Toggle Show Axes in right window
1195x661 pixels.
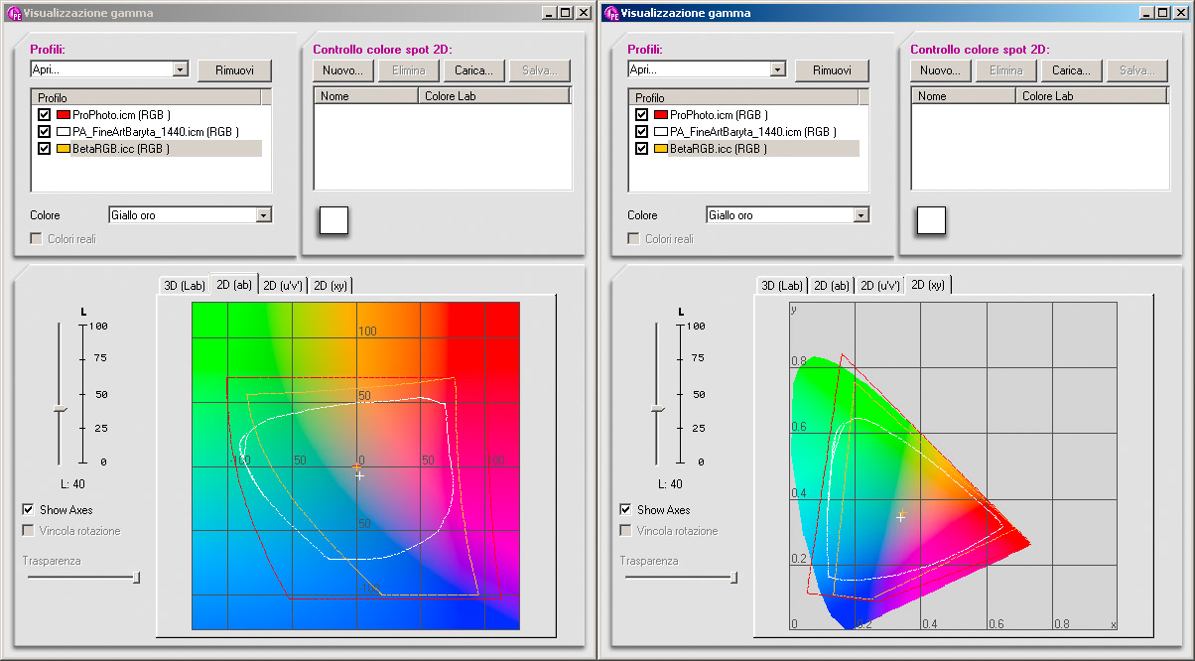click(x=626, y=509)
